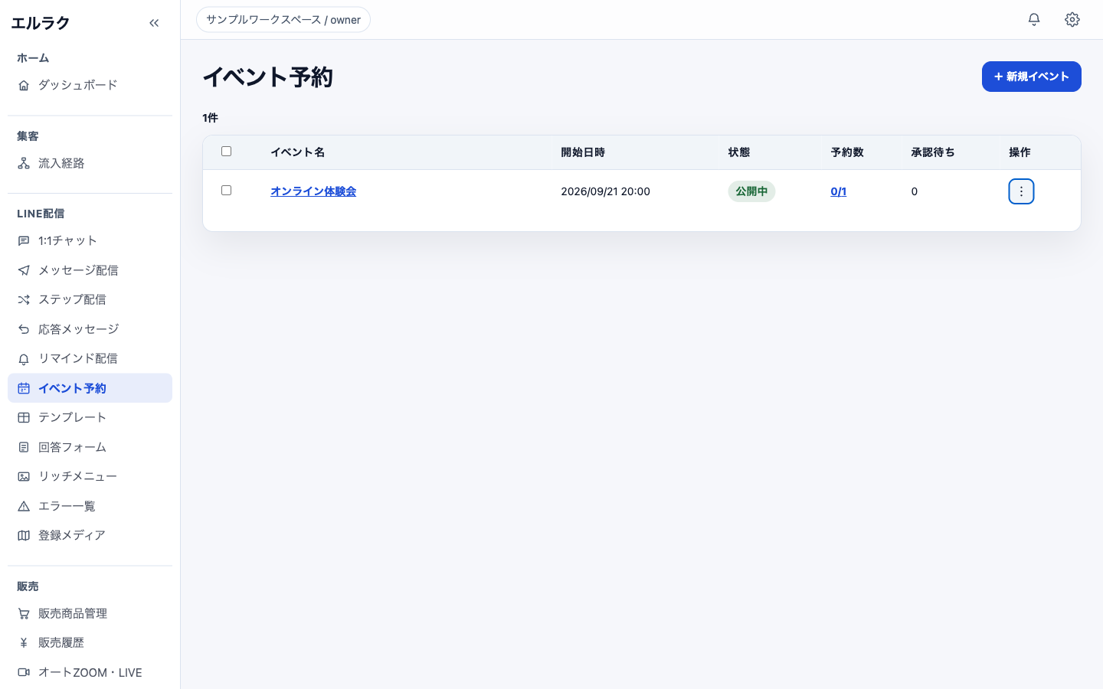Click the ステップ配信 shuffle icon
Screen dimensions: 1103x689
pos(24,299)
